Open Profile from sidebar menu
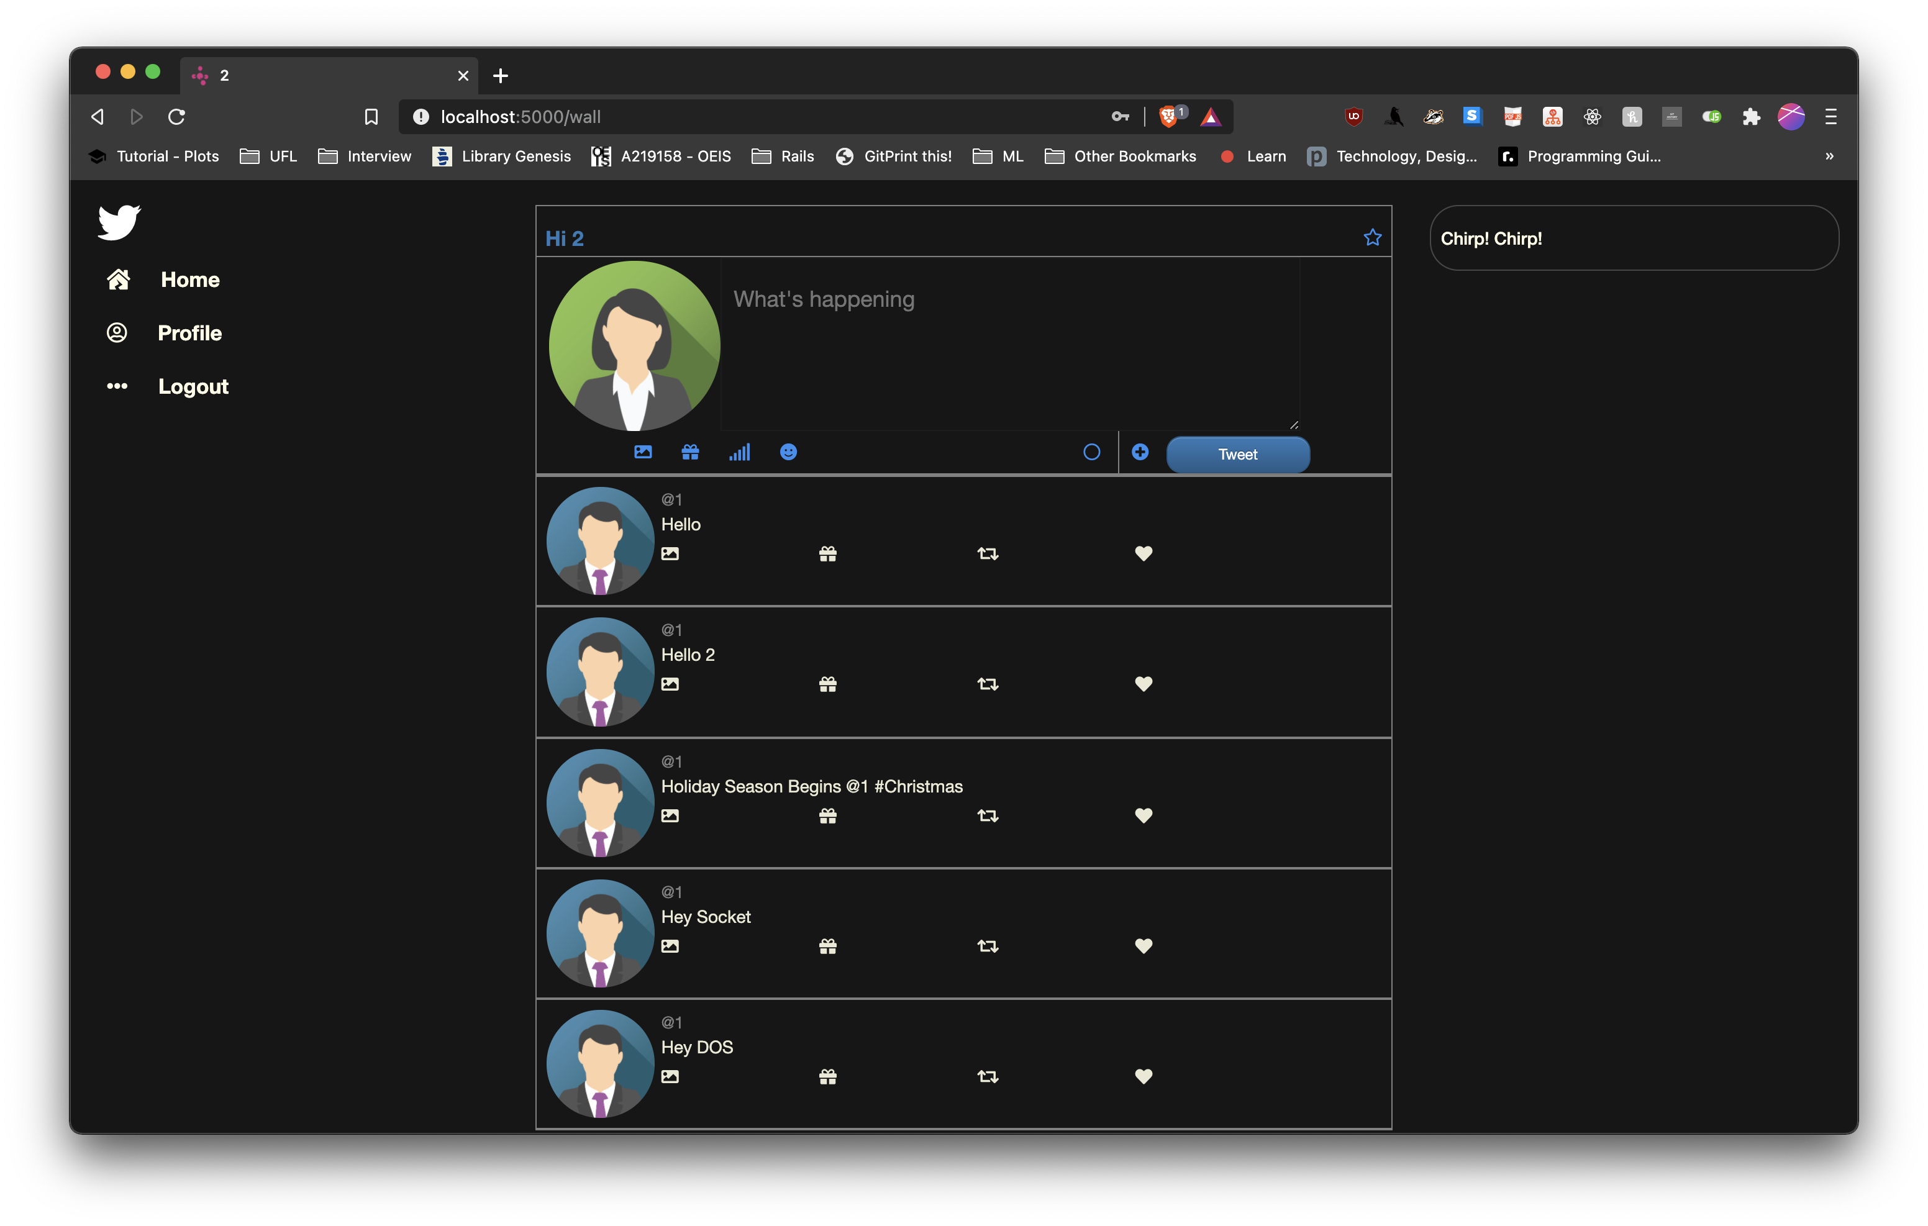Image resolution: width=1928 pixels, height=1226 pixels. click(x=189, y=333)
